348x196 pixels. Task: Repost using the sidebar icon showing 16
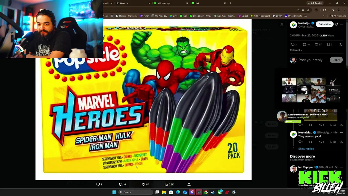(304, 44)
